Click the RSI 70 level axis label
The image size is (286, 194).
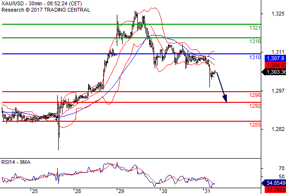point(282,168)
